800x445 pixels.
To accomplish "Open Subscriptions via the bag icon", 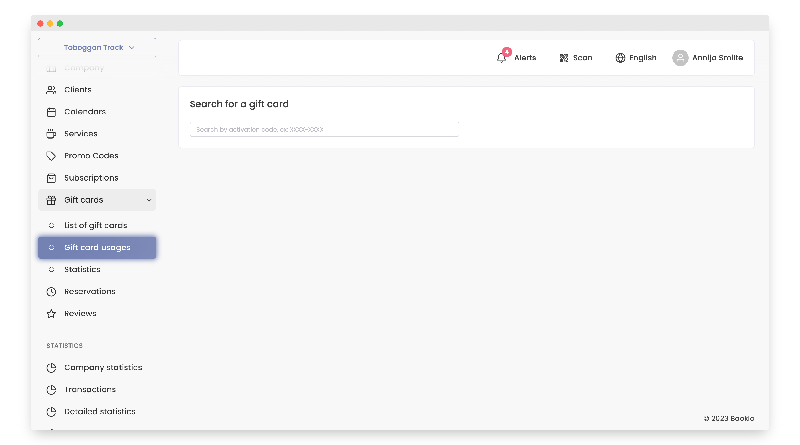I will 51,178.
